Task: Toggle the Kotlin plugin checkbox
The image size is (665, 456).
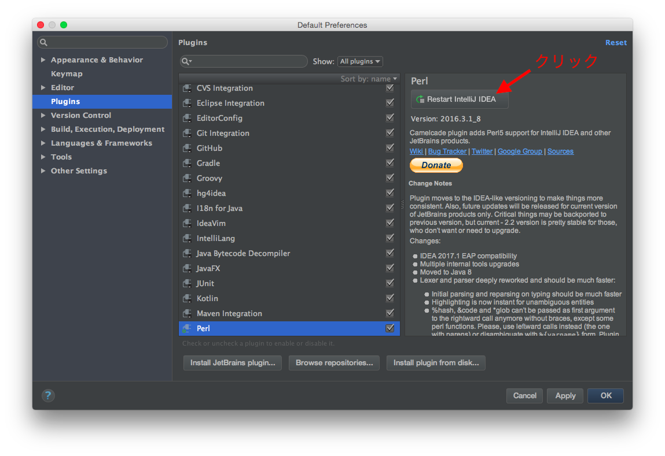Action: coord(390,298)
